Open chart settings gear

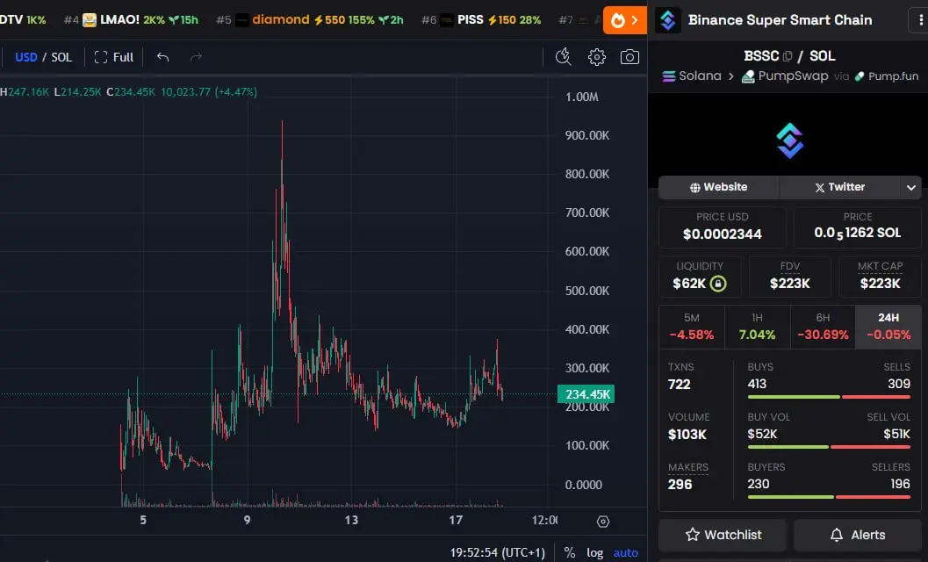[x=597, y=57]
